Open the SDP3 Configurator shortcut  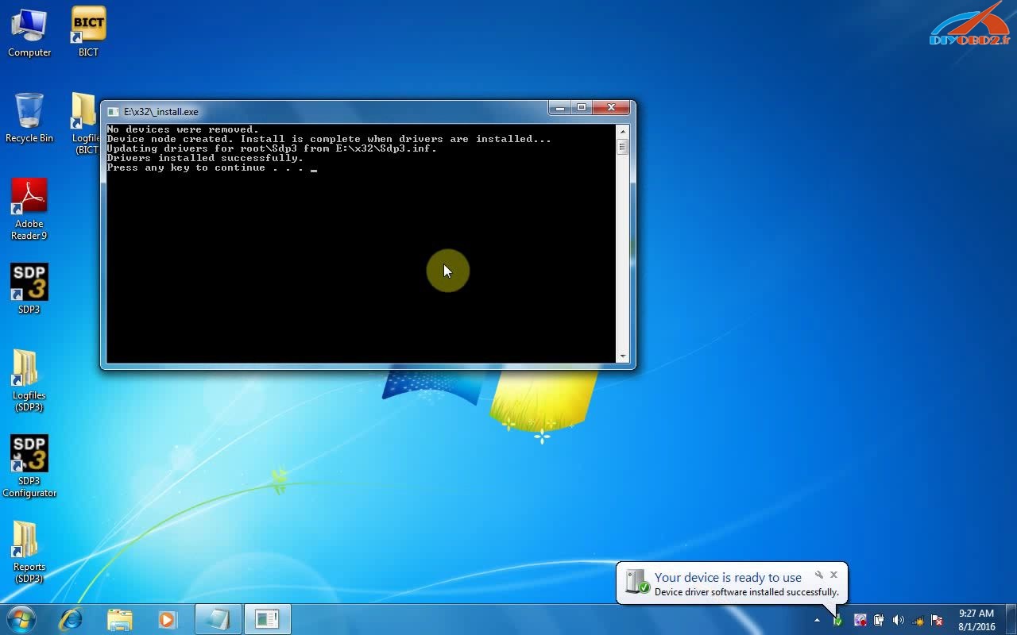point(29,455)
